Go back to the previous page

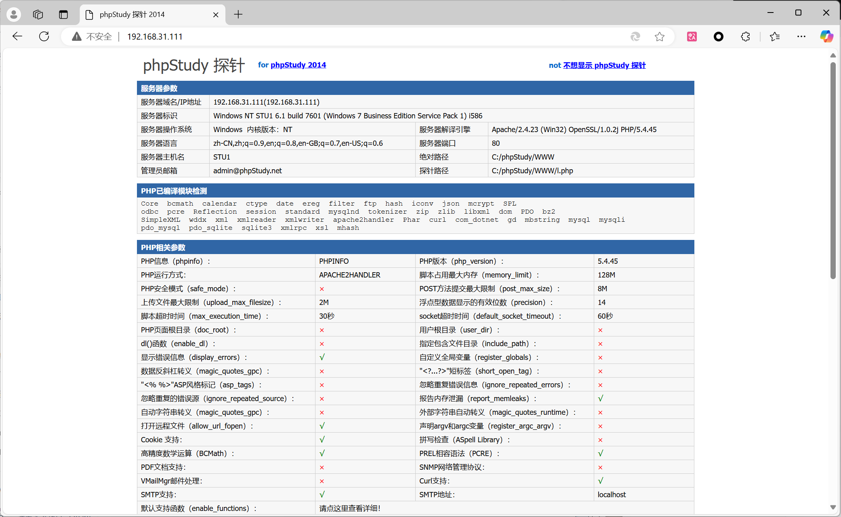17,36
